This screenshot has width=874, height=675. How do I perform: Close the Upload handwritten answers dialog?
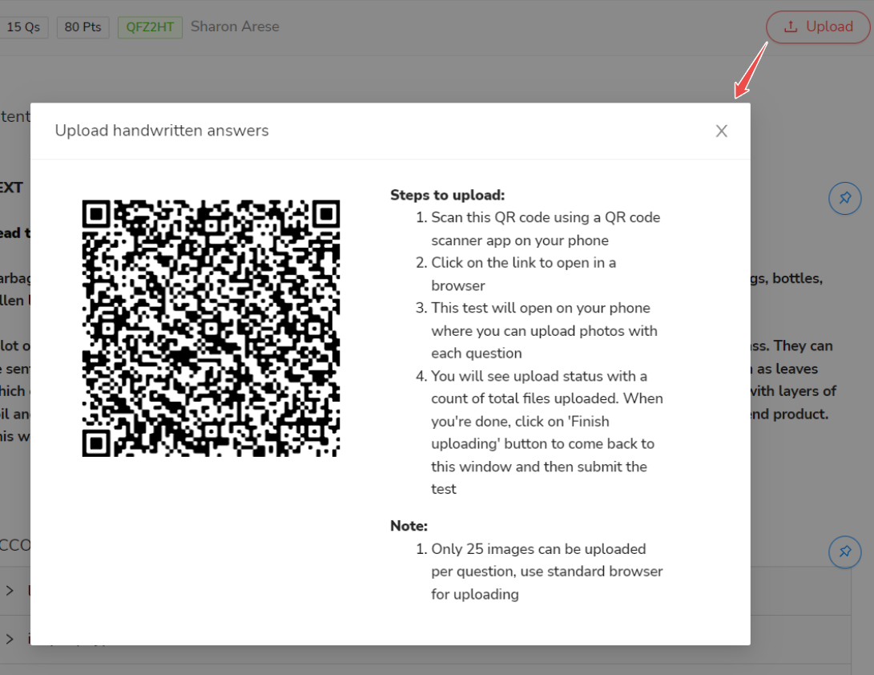[721, 131]
